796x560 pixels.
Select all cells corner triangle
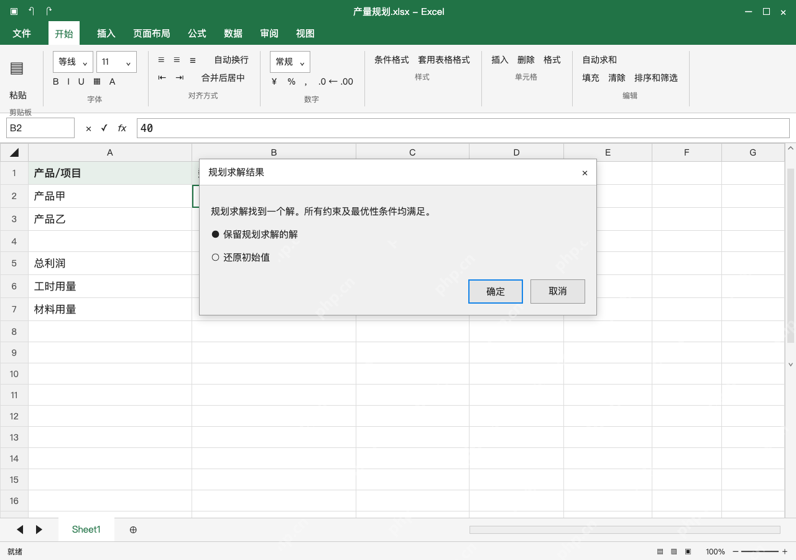pyautogui.click(x=14, y=152)
